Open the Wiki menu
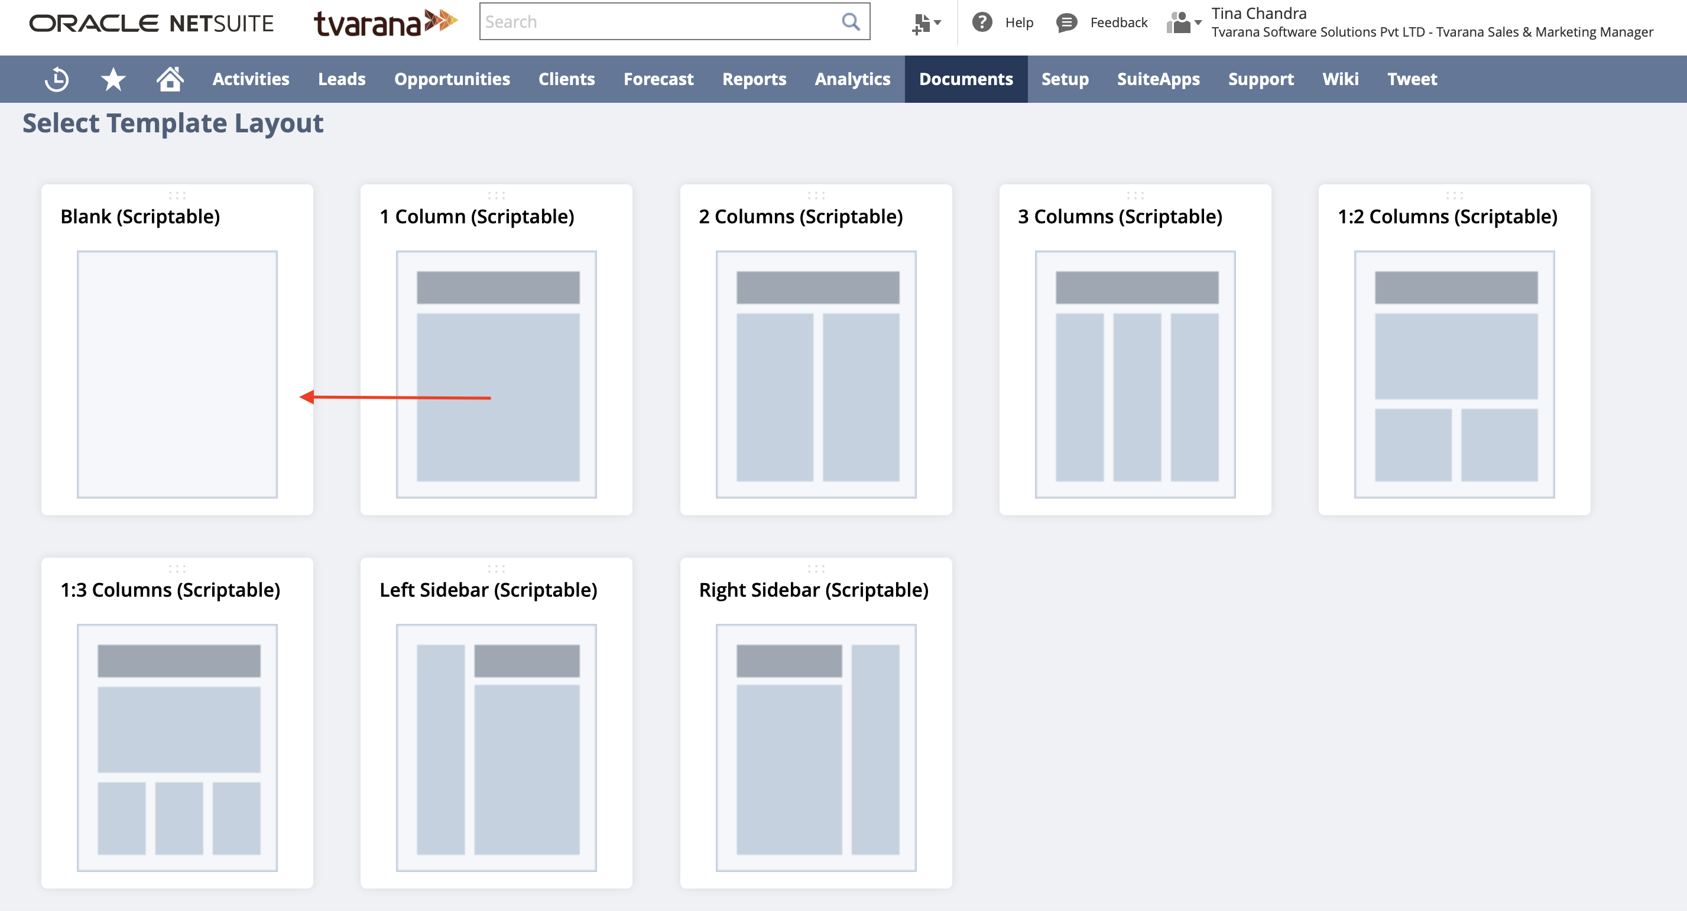The image size is (1687, 911). coord(1340,79)
